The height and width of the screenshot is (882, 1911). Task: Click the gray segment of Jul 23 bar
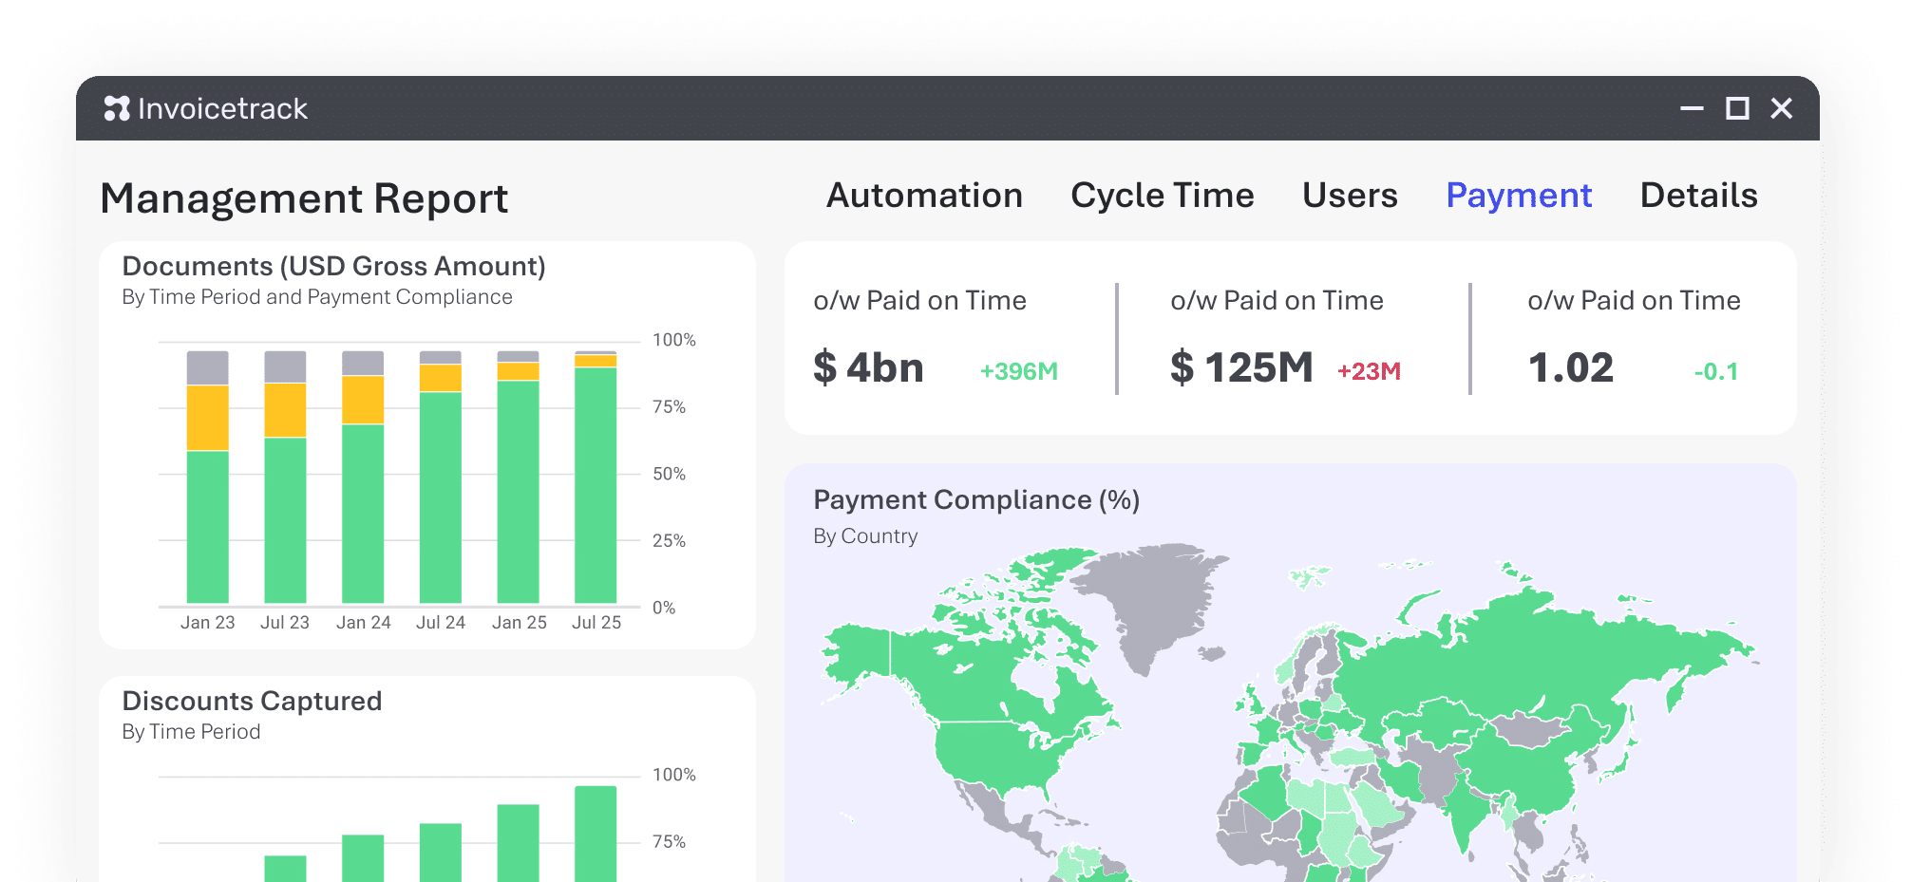tap(285, 366)
